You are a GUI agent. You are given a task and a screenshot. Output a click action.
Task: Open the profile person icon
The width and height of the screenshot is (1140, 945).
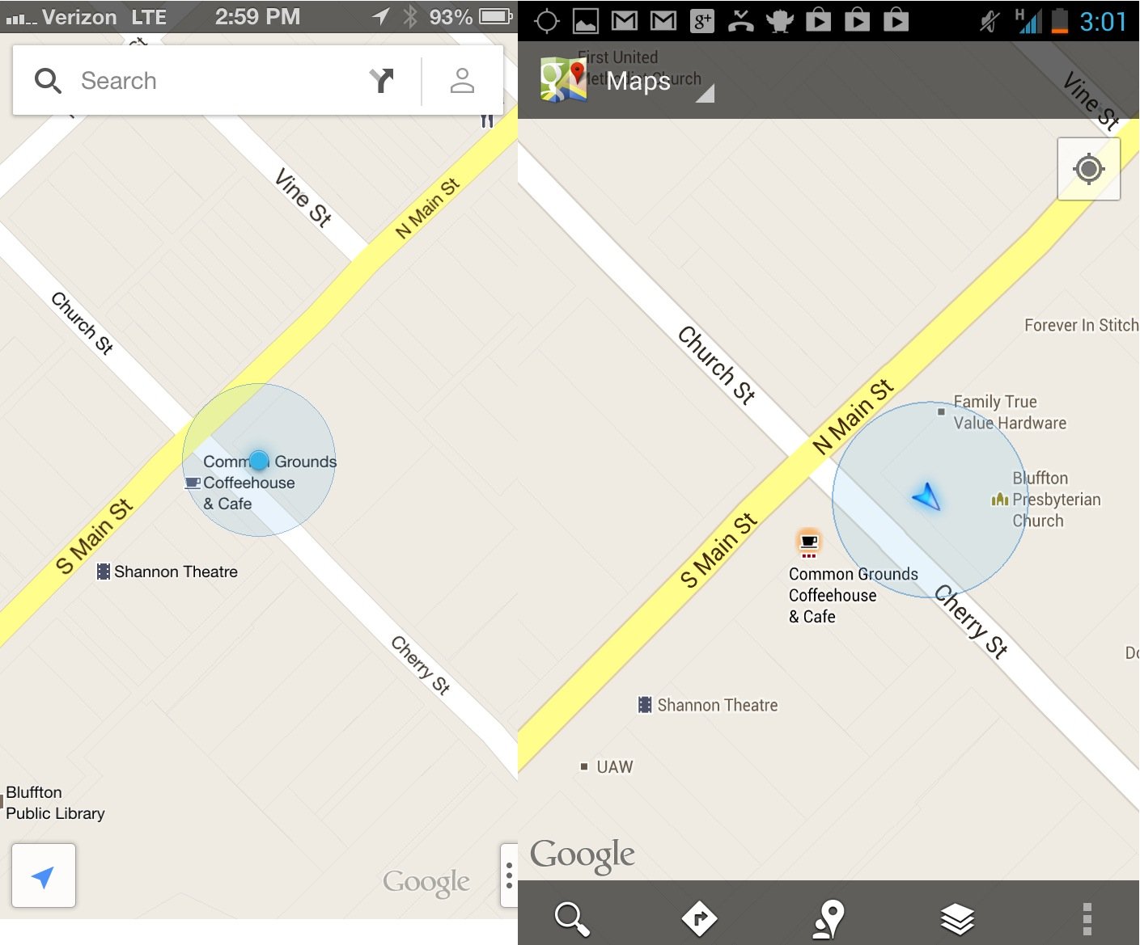(x=462, y=80)
